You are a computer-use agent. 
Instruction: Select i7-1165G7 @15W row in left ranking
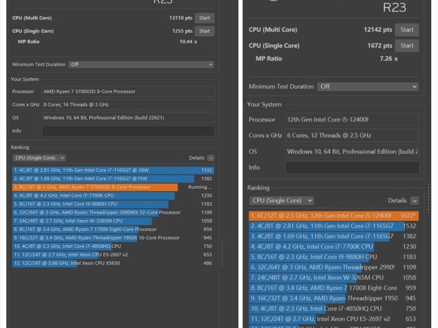(x=113, y=179)
